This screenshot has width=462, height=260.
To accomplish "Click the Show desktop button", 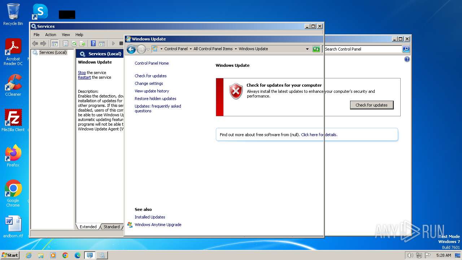I will point(458,255).
